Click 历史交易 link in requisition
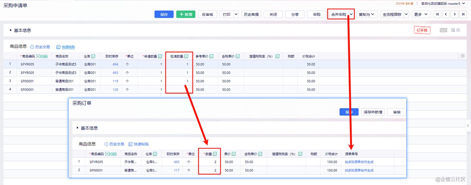Screen dimensions: 471x185 pyautogui.click(x=40, y=47)
